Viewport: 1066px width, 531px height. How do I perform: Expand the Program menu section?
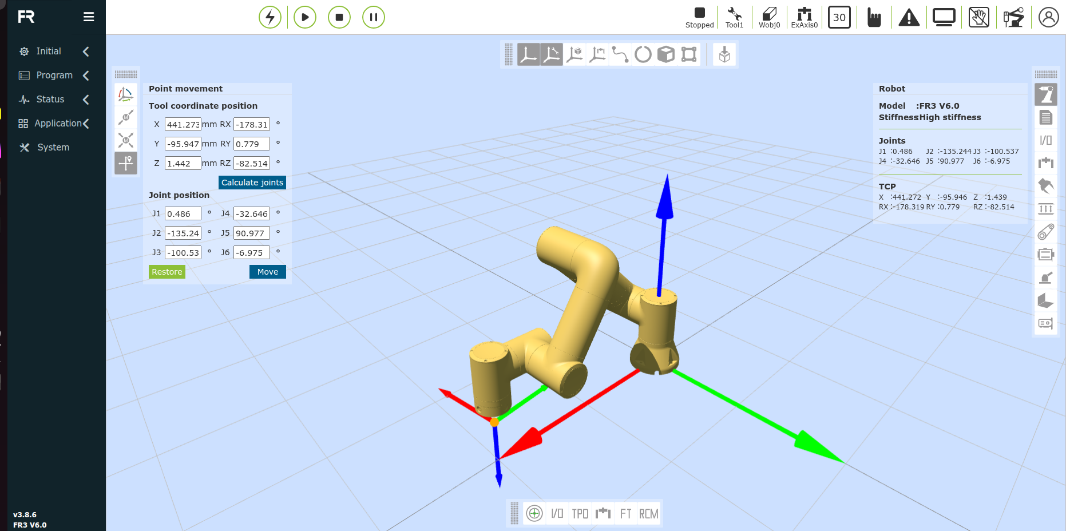(54, 76)
